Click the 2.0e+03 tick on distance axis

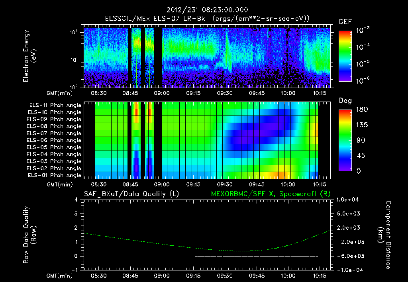click(x=348, y=227)
